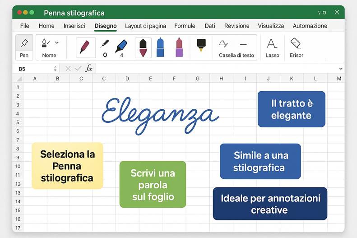Click the Casella di testo button
357x238 pixels.
coord(236,47)
